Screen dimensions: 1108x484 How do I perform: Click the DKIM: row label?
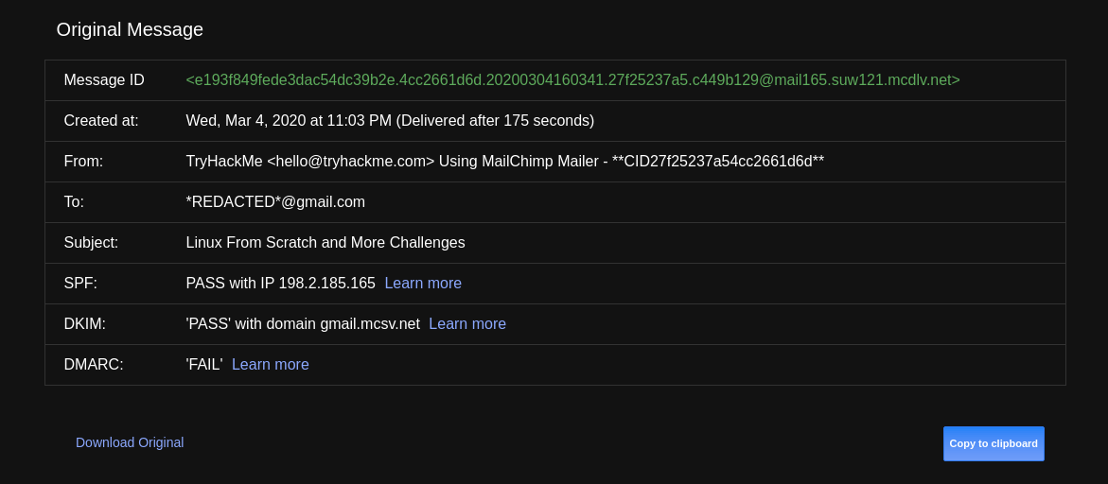[84, 324]
